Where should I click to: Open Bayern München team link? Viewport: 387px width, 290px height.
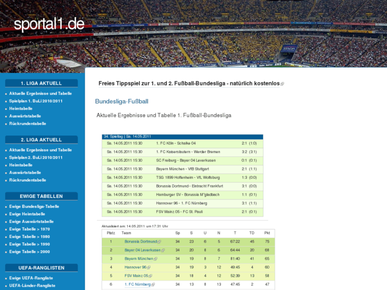[139, 259]
